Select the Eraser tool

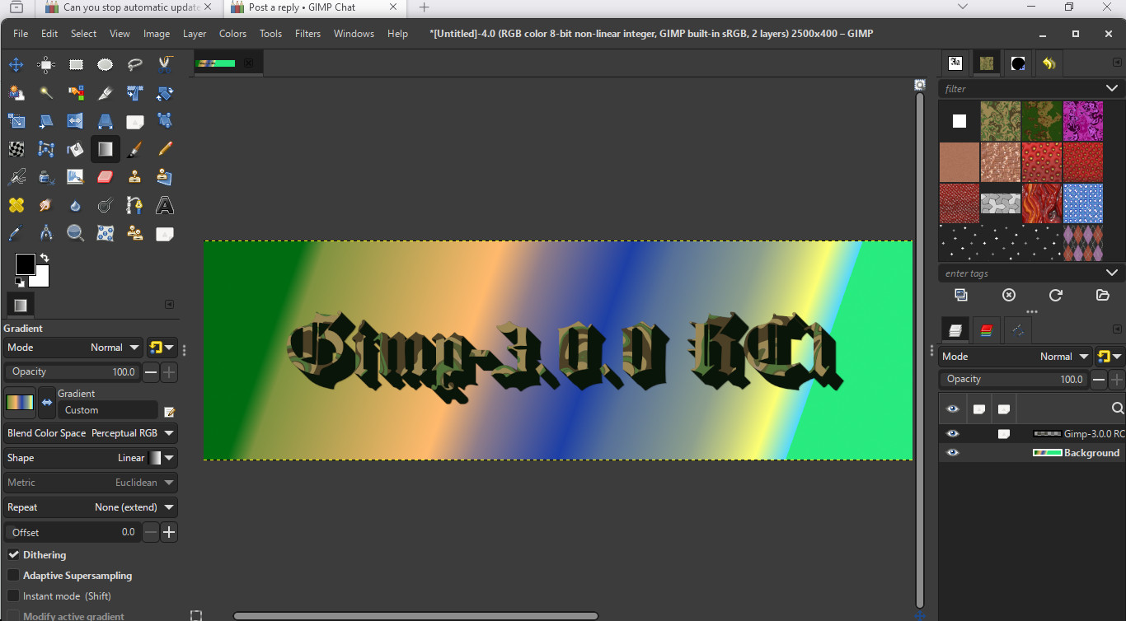(x=106, y=177)
